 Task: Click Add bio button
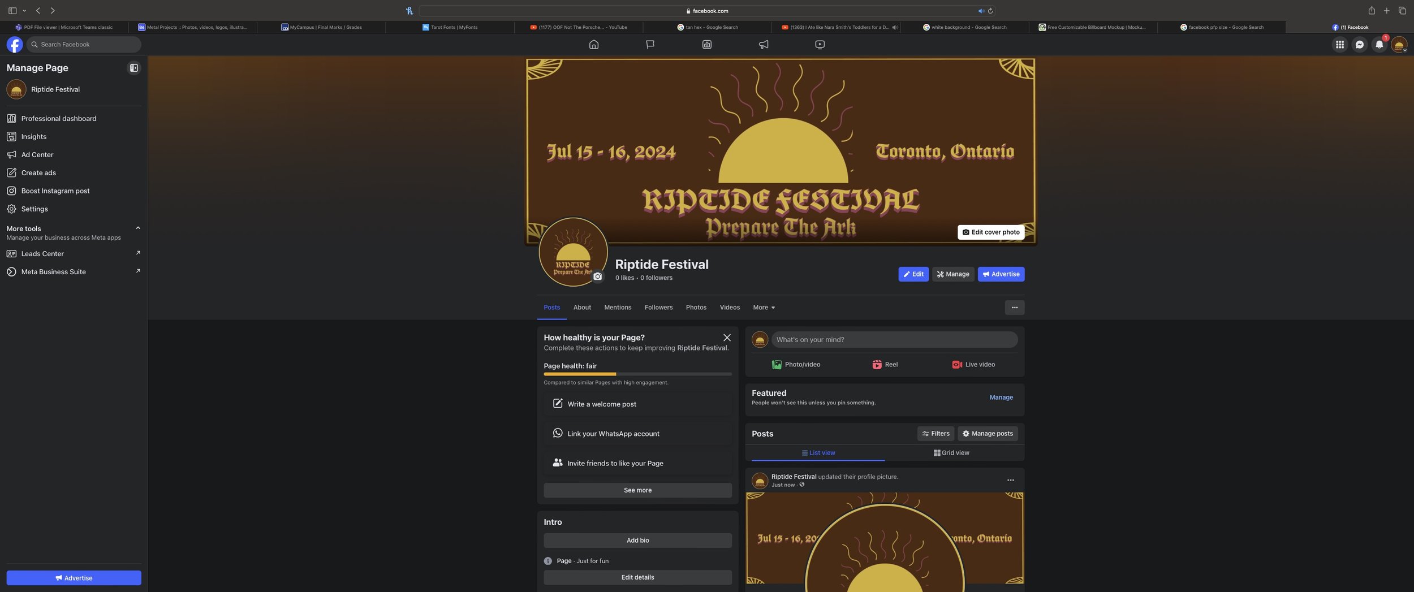[637, 541]
